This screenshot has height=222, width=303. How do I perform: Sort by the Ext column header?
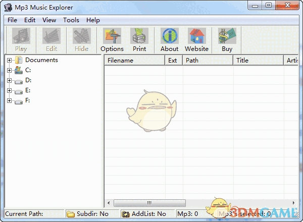[x=174, y=60]
